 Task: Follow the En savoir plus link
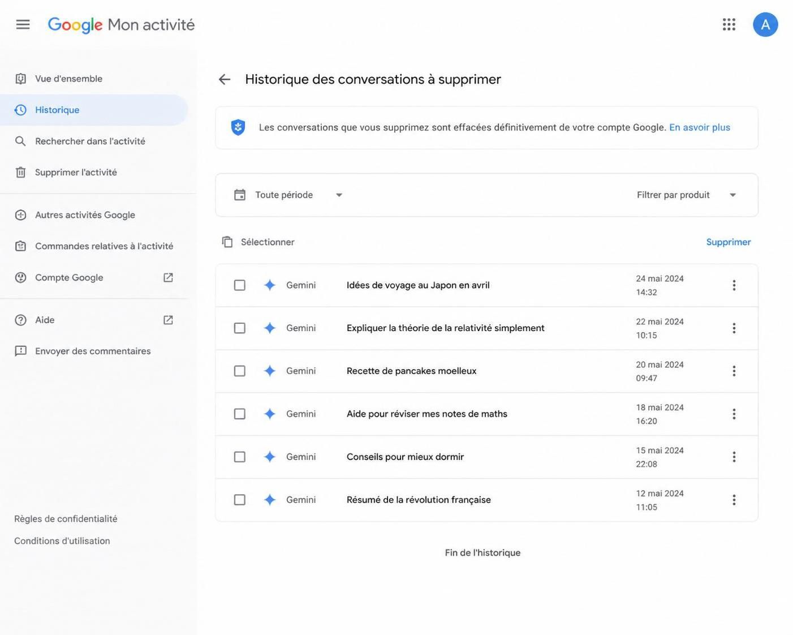click(x=700, y=127)
